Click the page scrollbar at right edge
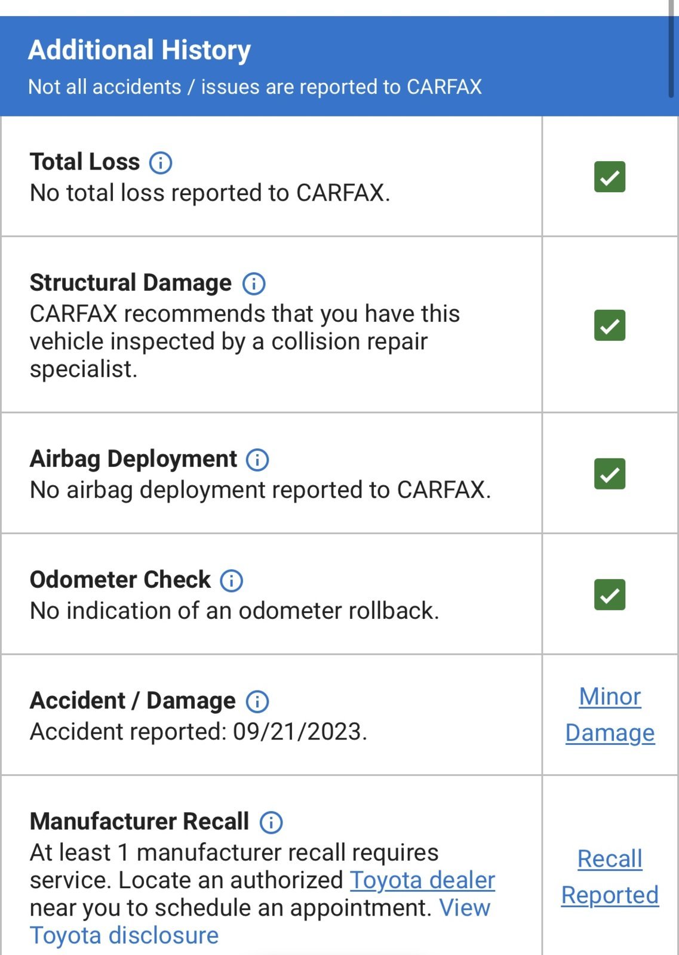Image resolution: width=679 pixels, height=955 pixels. 671,48
